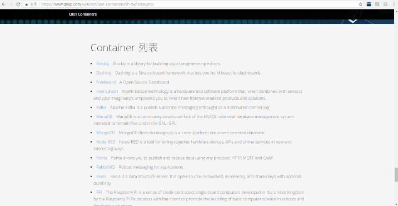Click the QIoT Containers header tab
The height and width of the screenshot is (206, 398).
[83, 14]
